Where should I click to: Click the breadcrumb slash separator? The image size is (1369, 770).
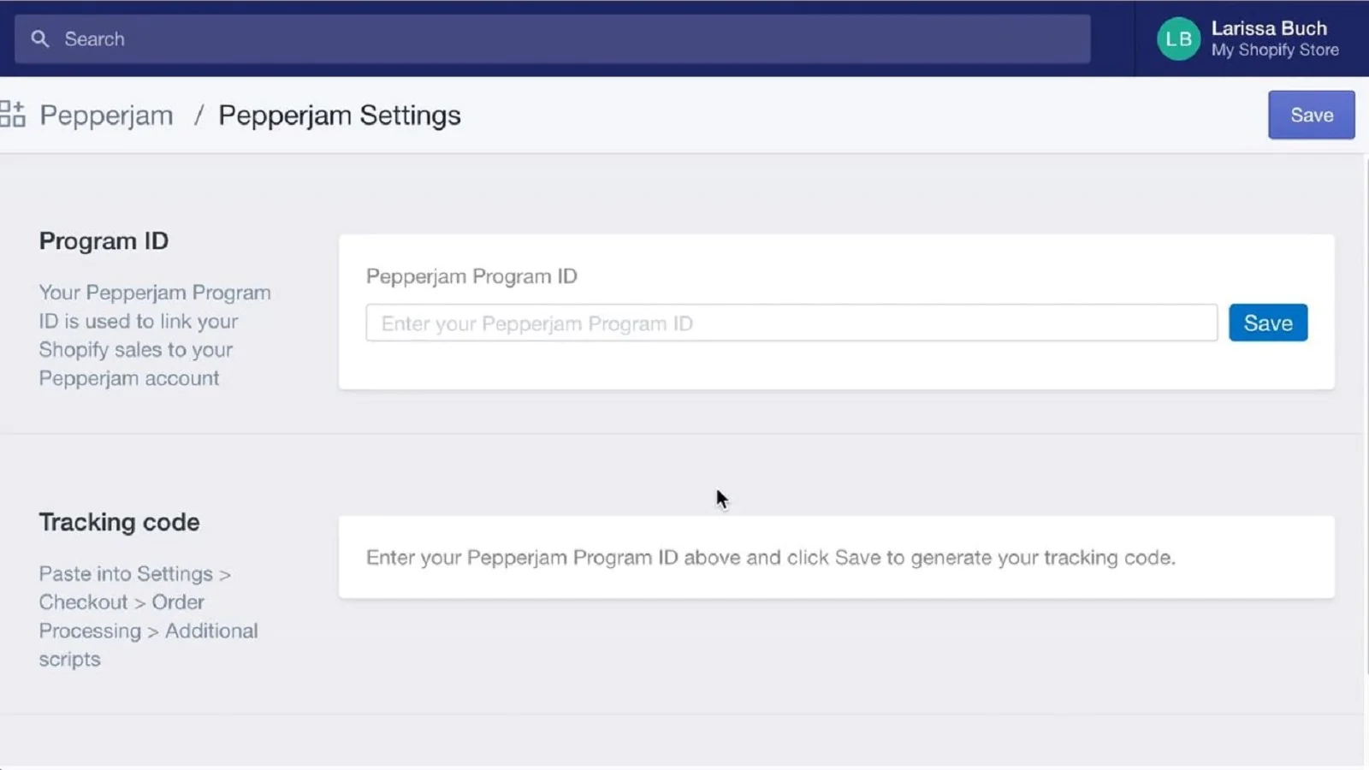[199, 115]
